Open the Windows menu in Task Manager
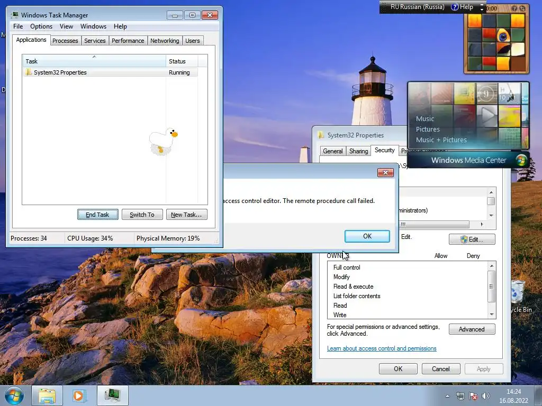 pyautogui.click(x=93, y=26)
